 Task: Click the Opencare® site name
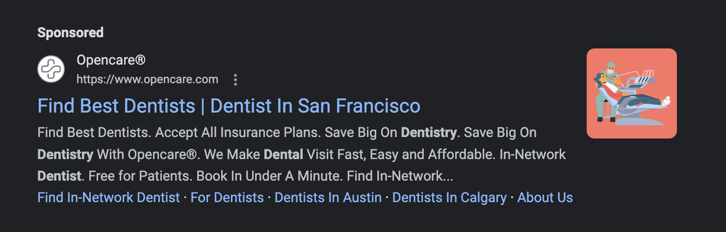111,60
